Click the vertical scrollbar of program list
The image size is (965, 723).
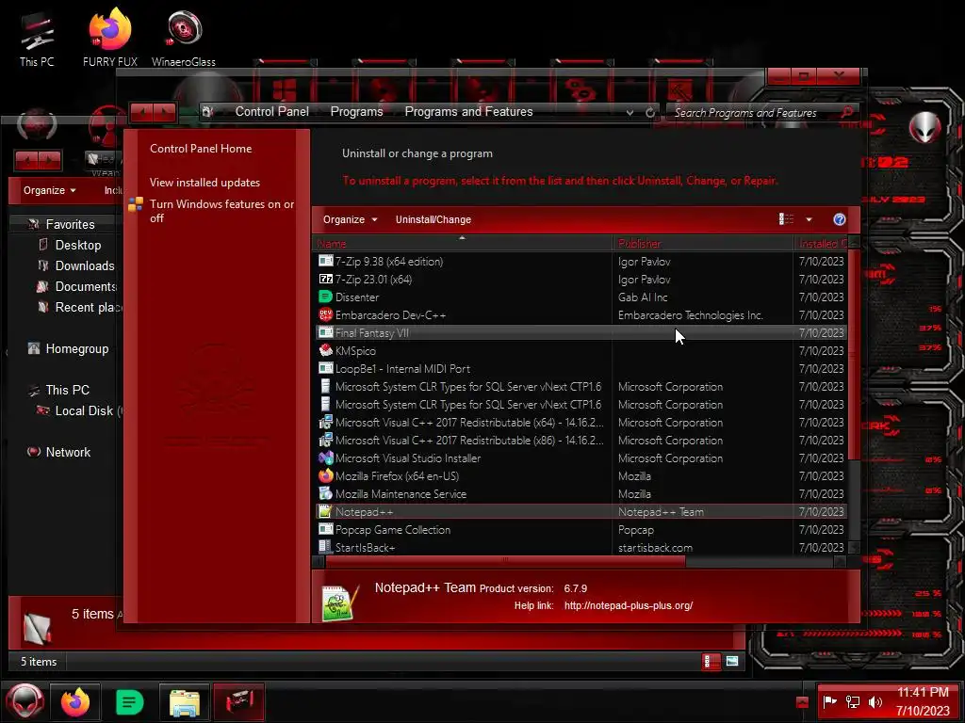click(x=854, y=357)
